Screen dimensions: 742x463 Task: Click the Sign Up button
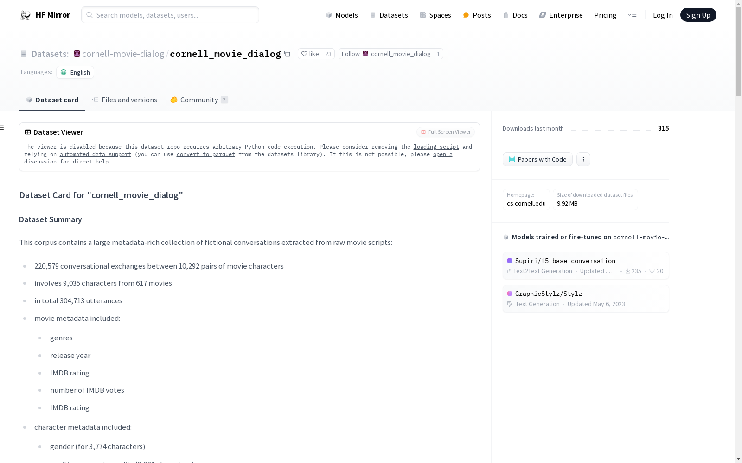point(698,15)
